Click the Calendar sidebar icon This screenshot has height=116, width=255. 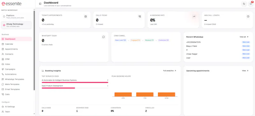click(3, 44)
